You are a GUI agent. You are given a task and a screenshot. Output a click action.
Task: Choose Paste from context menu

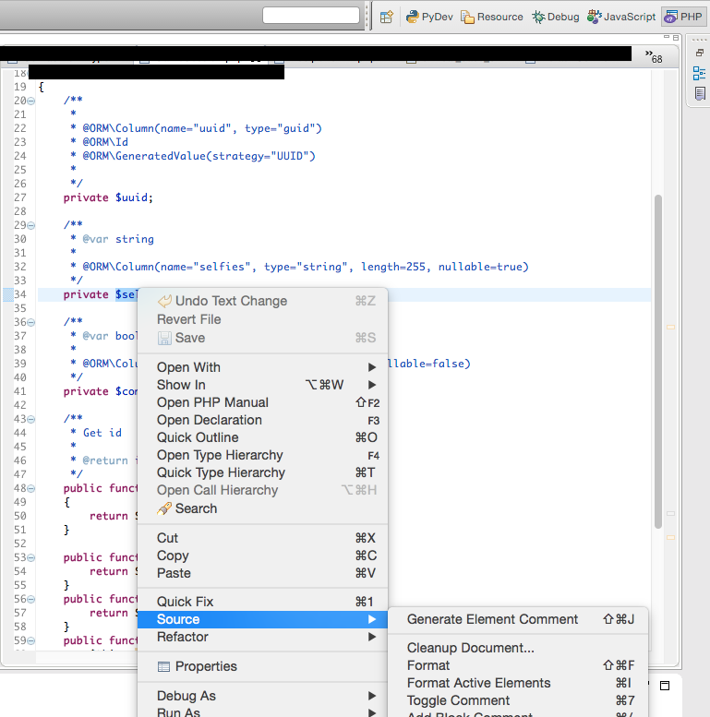pos(262,573)
